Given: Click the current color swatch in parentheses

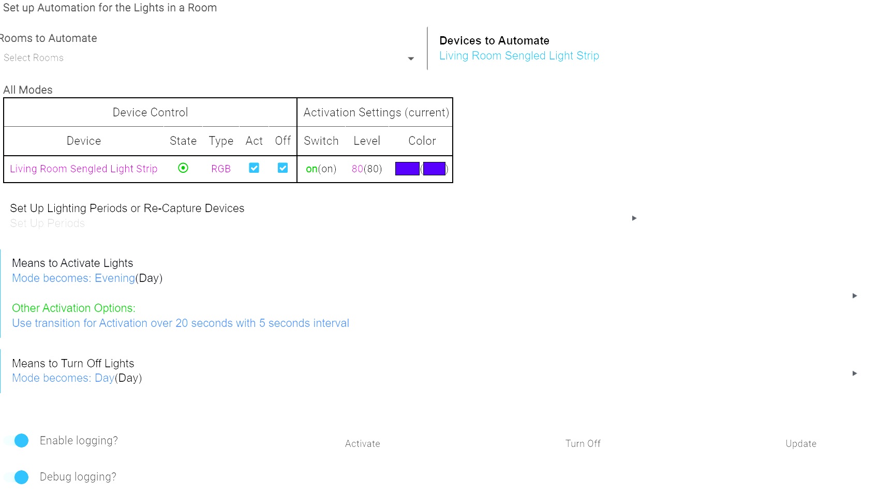Looking at the screenshot, I should (x=434, y=169).
